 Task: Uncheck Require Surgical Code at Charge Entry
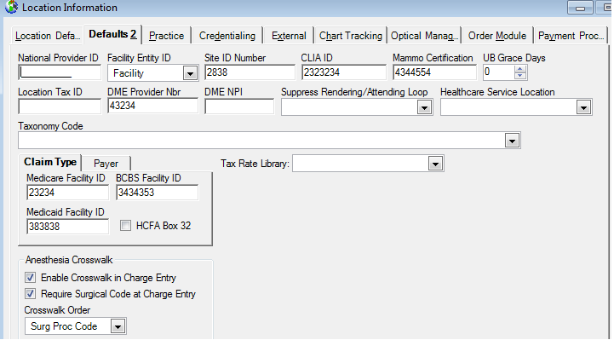tap(30, 294)
